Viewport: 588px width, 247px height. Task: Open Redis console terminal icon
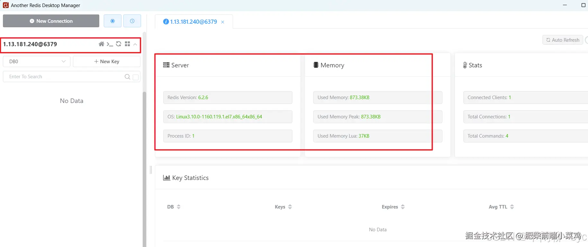110,44
